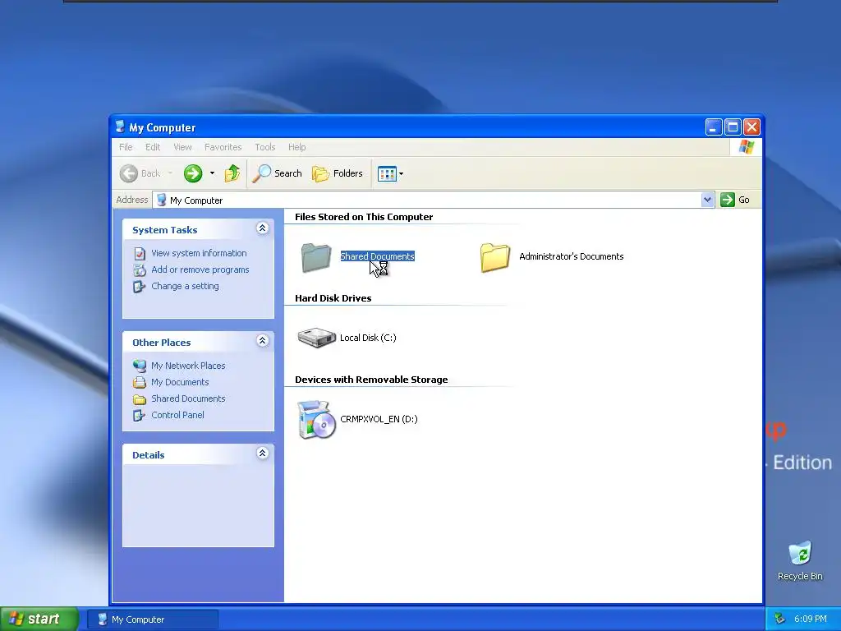
Task: Maximize the My Computer window
Action: (733, 127)
